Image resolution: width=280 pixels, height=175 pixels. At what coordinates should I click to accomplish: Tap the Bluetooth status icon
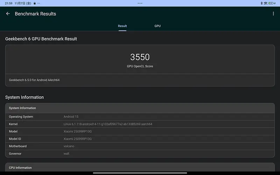261,3
